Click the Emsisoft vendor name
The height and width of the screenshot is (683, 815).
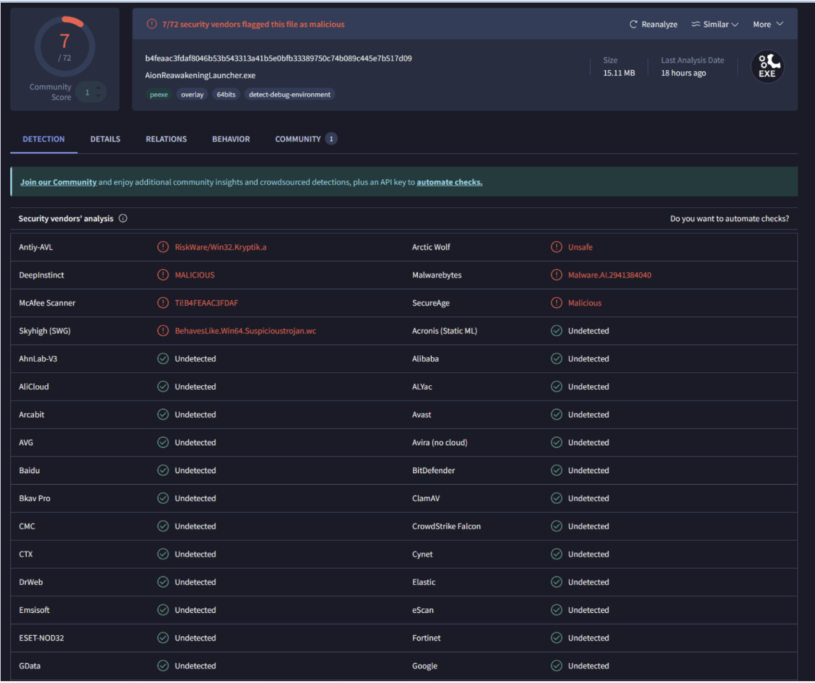point(34,610)
